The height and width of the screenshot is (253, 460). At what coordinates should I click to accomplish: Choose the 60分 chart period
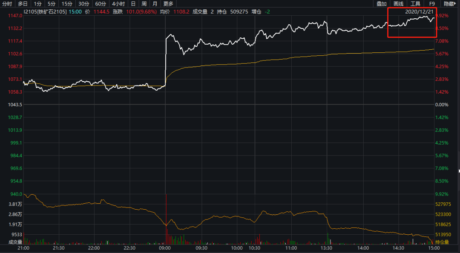[101, 3]
